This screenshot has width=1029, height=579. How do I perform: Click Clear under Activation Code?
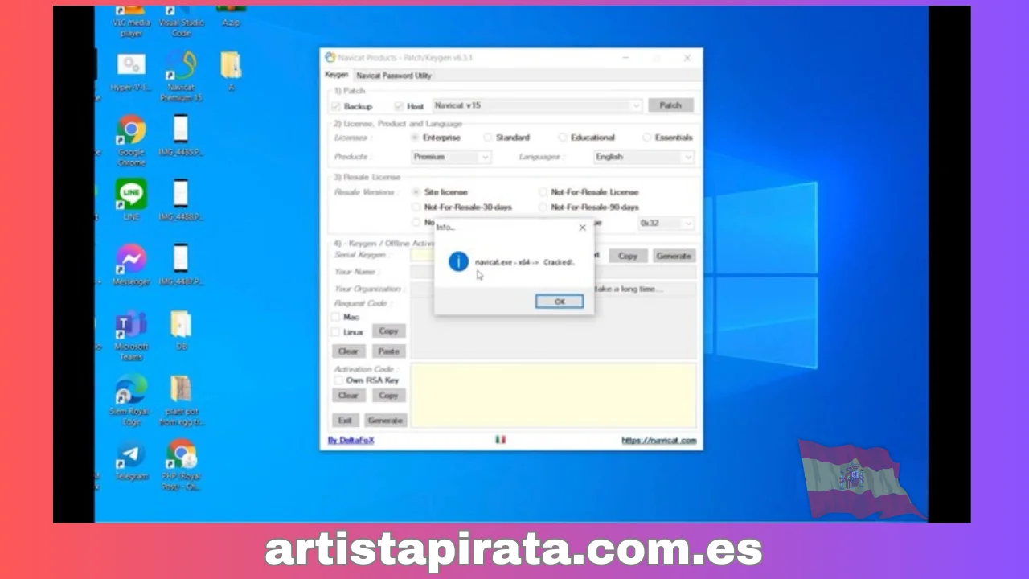pos(348,396)
